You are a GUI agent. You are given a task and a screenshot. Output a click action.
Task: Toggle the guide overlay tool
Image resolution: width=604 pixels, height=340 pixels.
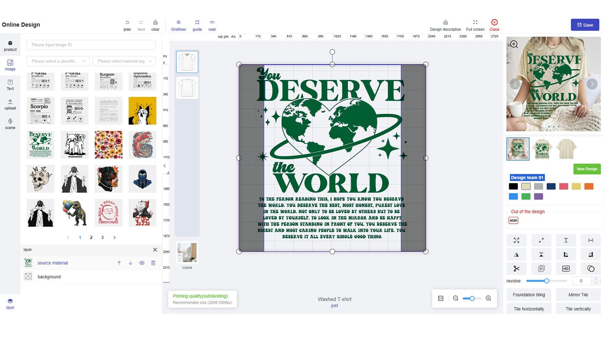(x=197, y=25)
